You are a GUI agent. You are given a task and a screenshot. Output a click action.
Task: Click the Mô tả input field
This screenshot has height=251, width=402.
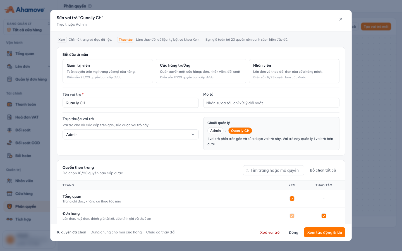[x=271, y=103]
